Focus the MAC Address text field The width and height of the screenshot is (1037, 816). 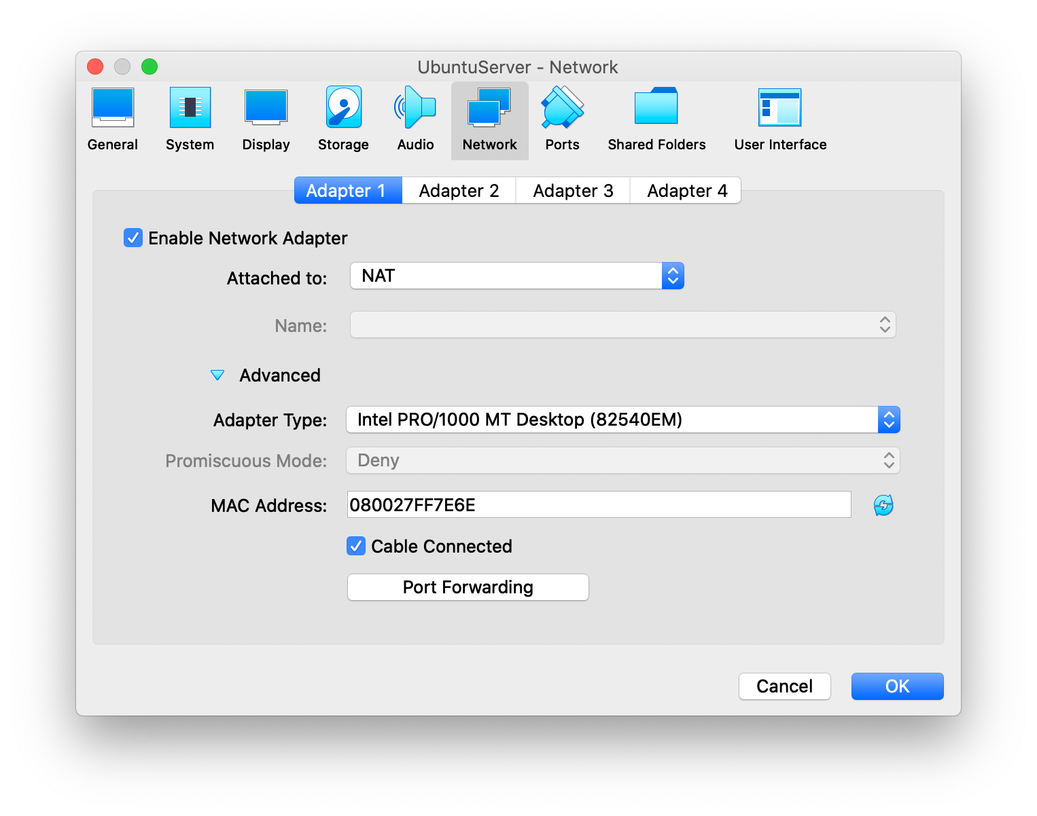pyautogui.click(x=599, y=504)
